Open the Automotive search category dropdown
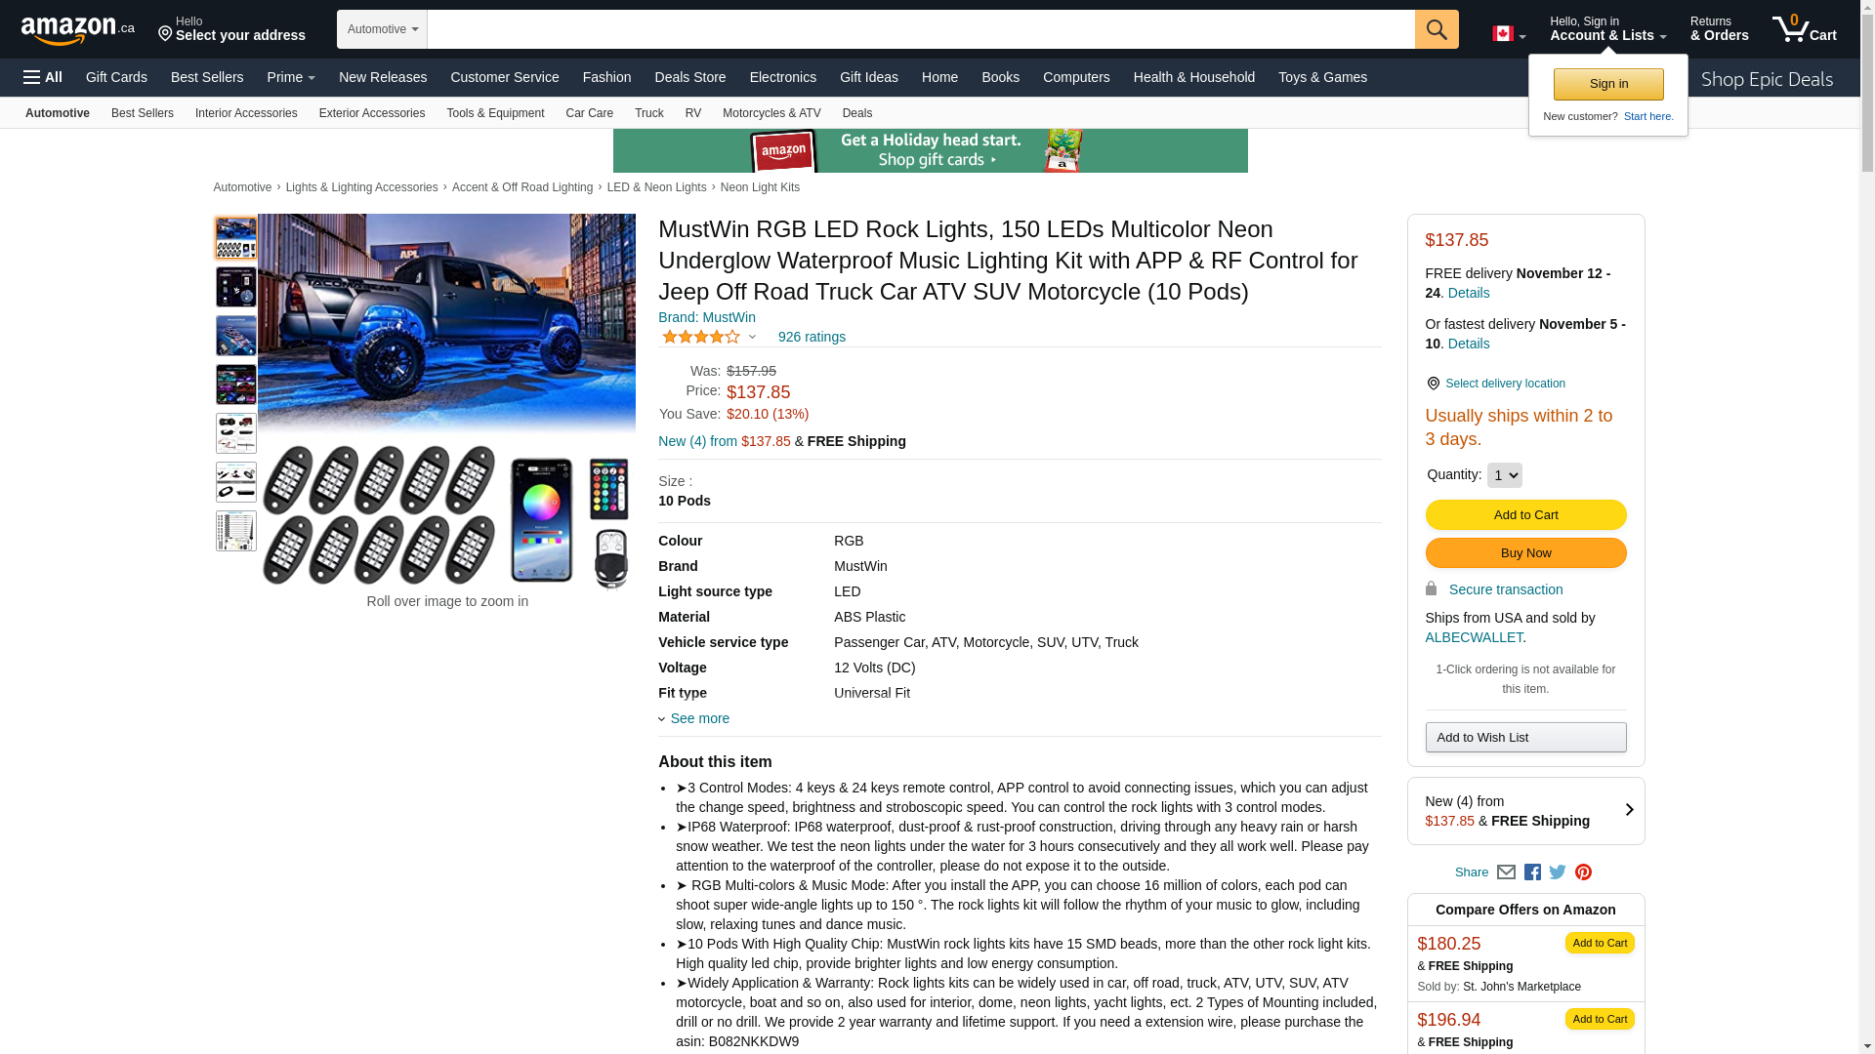The image size is (1875, 1054). coord(383,29)
